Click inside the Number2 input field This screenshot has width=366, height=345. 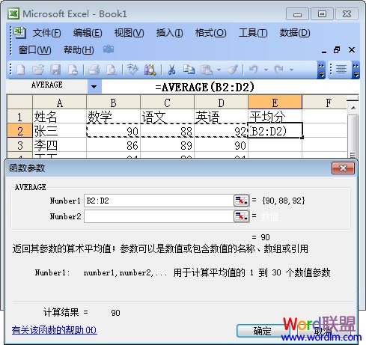click(x=159, y=216)
